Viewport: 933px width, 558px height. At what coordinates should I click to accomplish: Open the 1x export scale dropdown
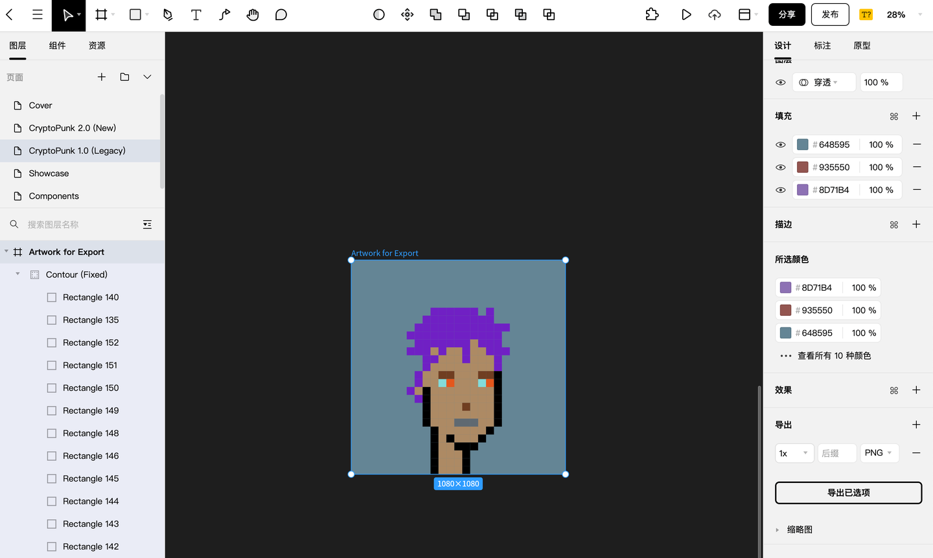coord(794,453)
